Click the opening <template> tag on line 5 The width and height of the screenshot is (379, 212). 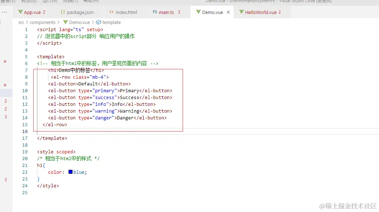pyautogui.click(x=51, y=57)
